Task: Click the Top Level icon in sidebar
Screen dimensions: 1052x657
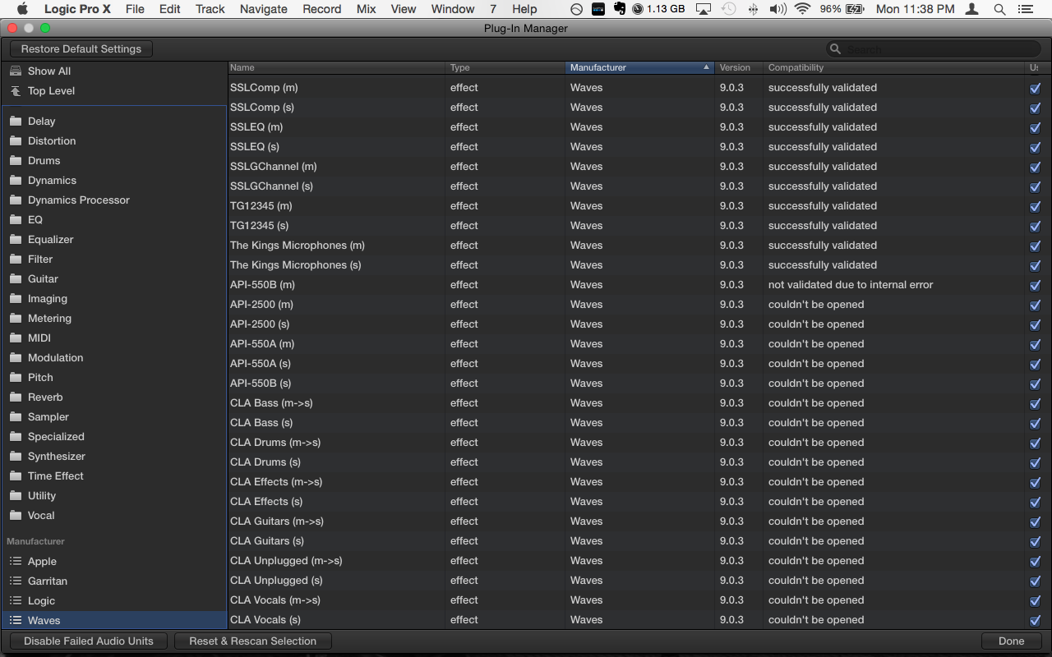Action: coord(16,91)
